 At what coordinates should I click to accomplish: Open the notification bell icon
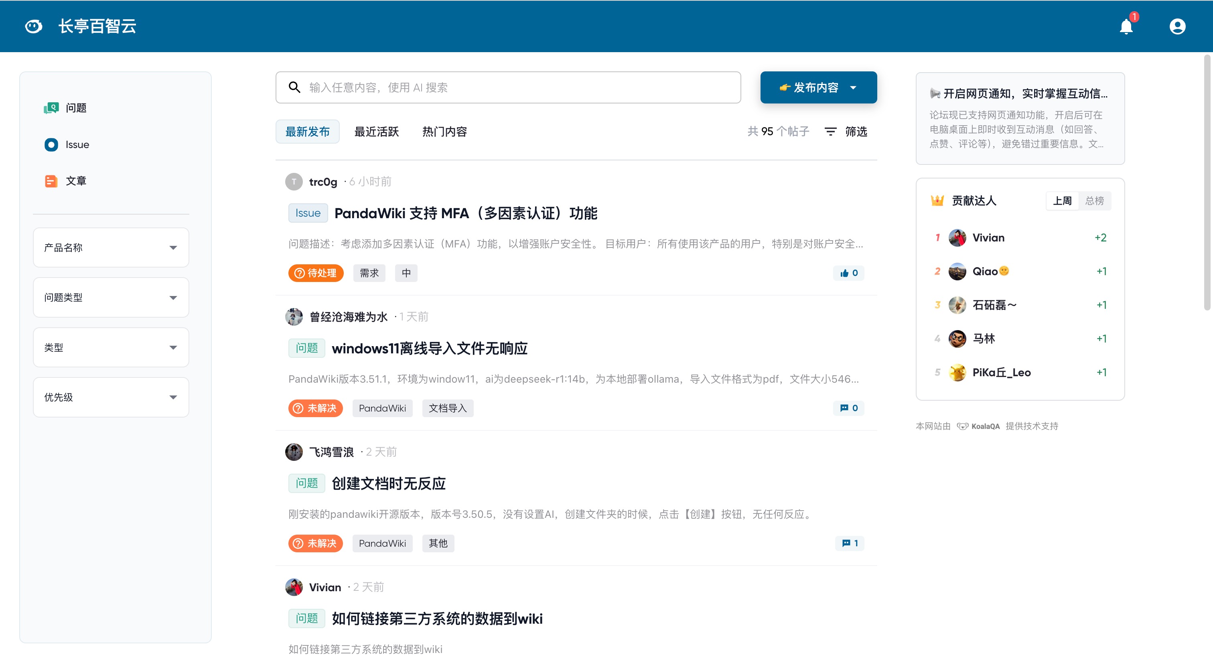pos(1126,26)
